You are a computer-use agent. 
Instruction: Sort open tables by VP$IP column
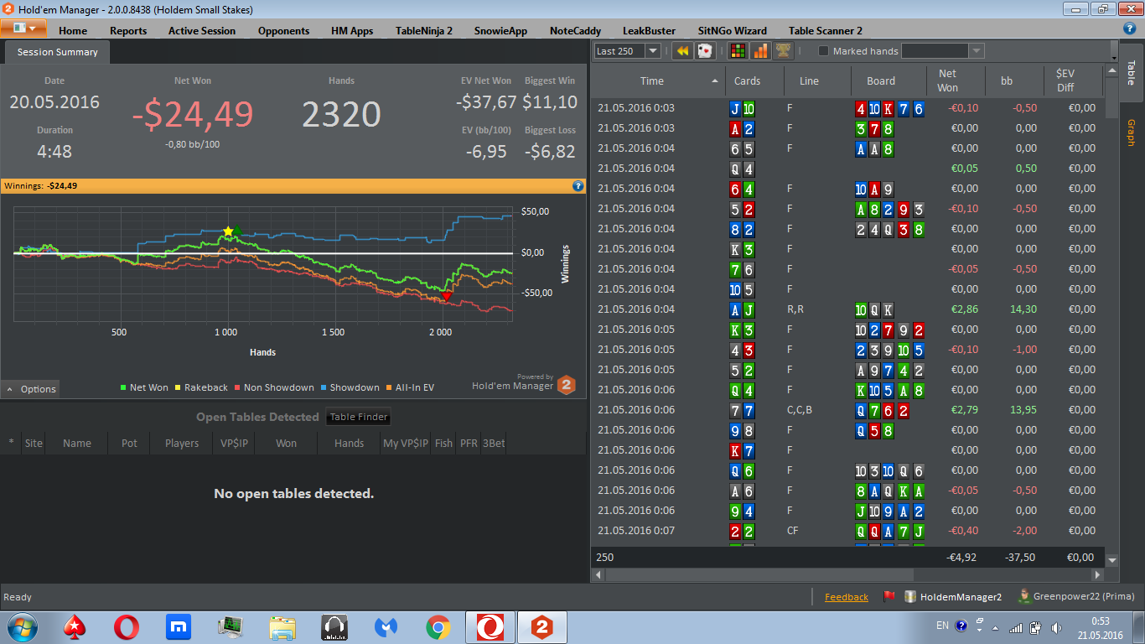click(x=234, y=443)
